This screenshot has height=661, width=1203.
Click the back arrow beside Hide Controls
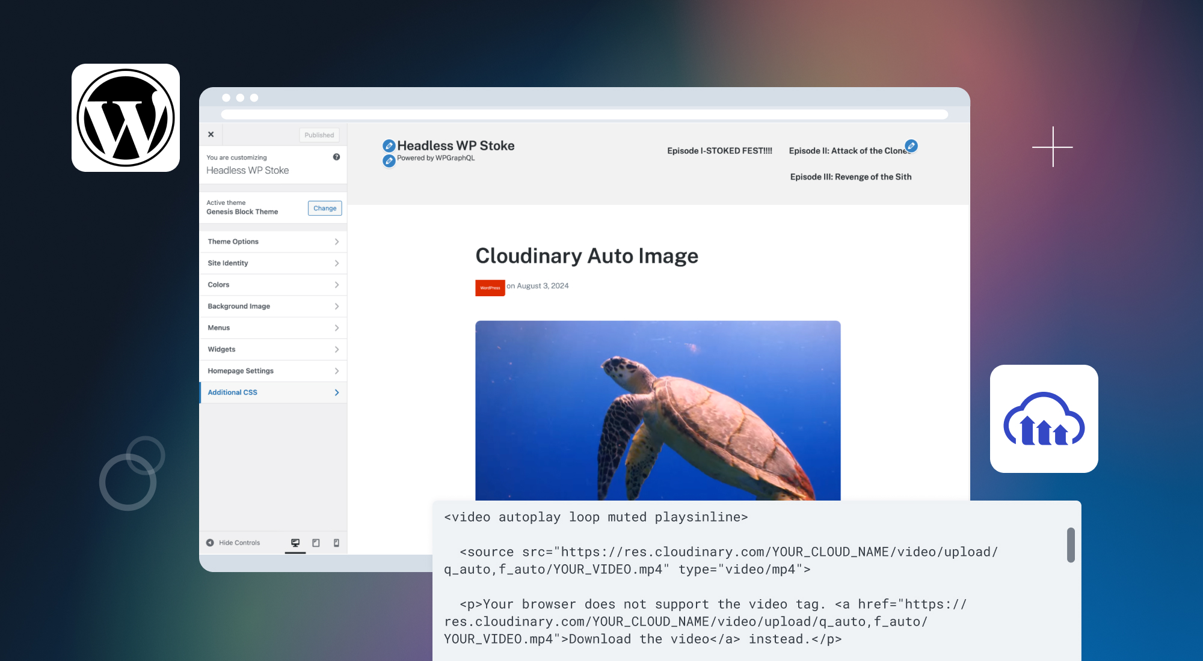[x=210, y=543]
